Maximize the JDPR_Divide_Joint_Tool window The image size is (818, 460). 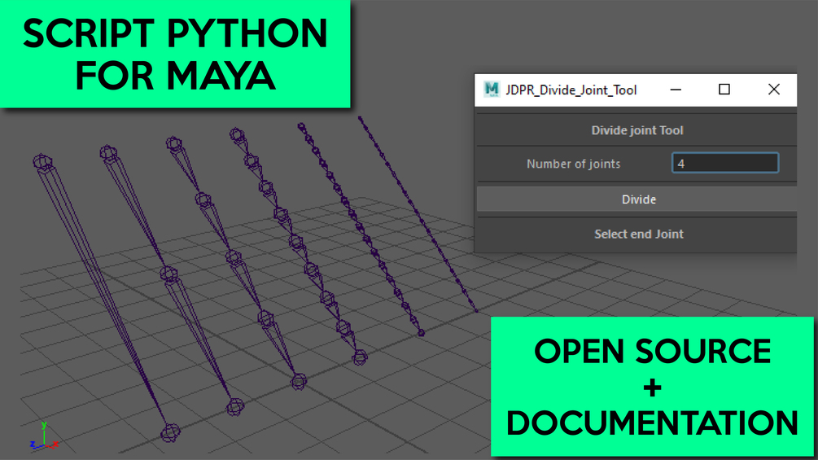(x=724, y=90)
